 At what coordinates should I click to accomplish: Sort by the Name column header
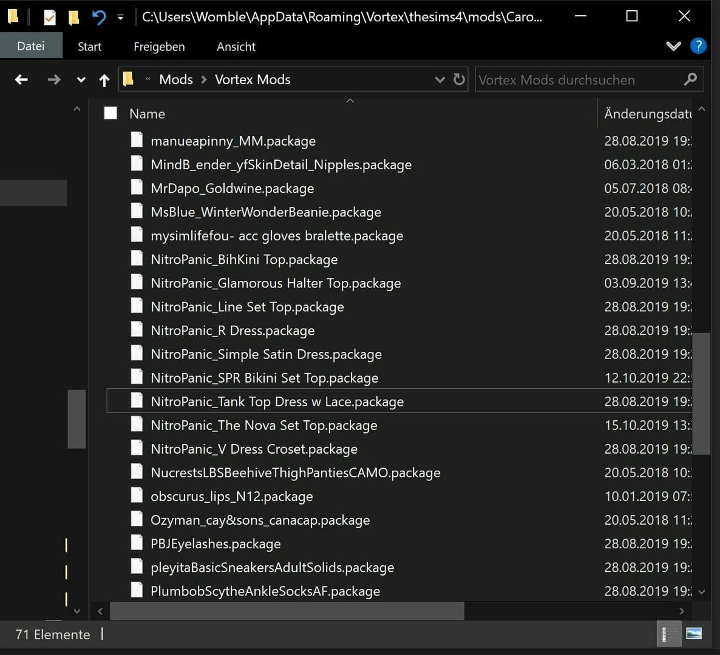point(147,114)
